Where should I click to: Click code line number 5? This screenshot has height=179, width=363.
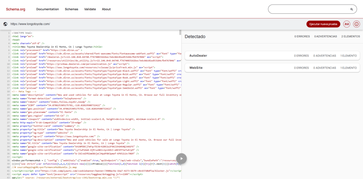tap(9, 47)
